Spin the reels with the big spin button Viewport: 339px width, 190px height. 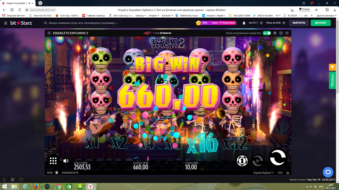point(278,157)
